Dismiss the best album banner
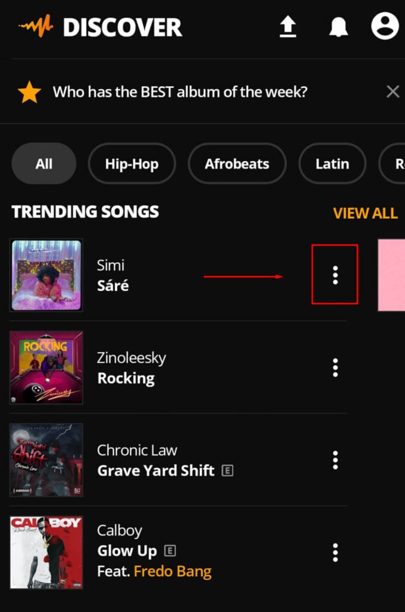This screenshot has width=405, height=612. click(x=392, y=91)
